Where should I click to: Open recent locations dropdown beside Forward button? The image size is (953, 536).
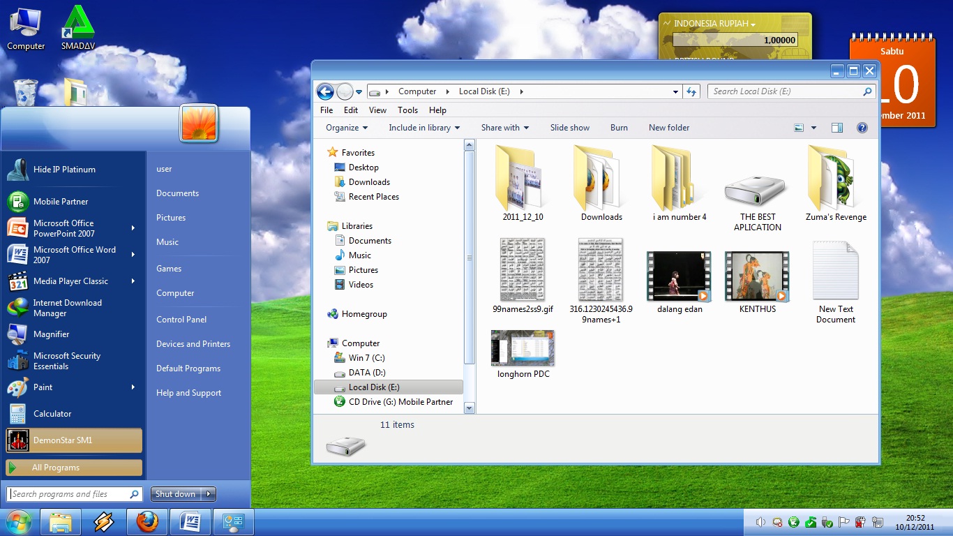point(359,91)
